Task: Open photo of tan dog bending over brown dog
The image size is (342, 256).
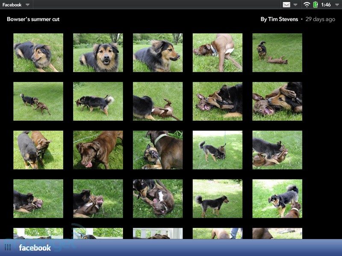Action: tap(218, 52)
